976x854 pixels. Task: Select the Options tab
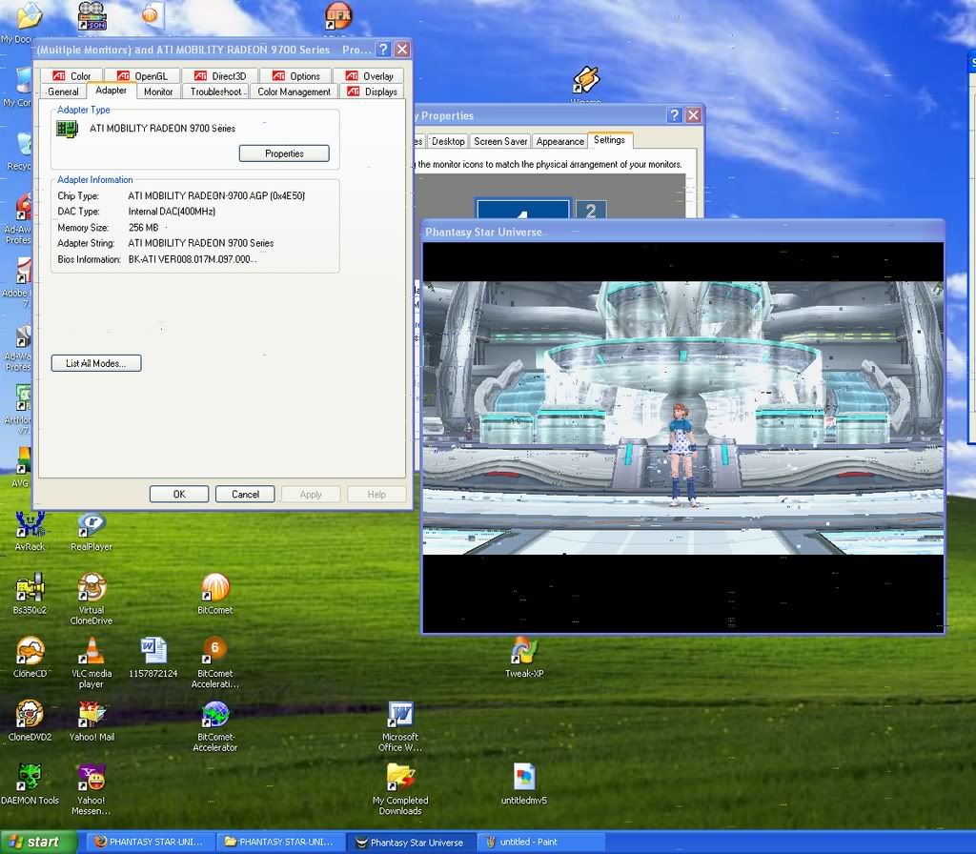(x=295, y=76)
